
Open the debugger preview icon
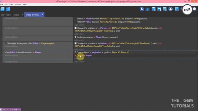pyautogui.click(x=148, y=9)
